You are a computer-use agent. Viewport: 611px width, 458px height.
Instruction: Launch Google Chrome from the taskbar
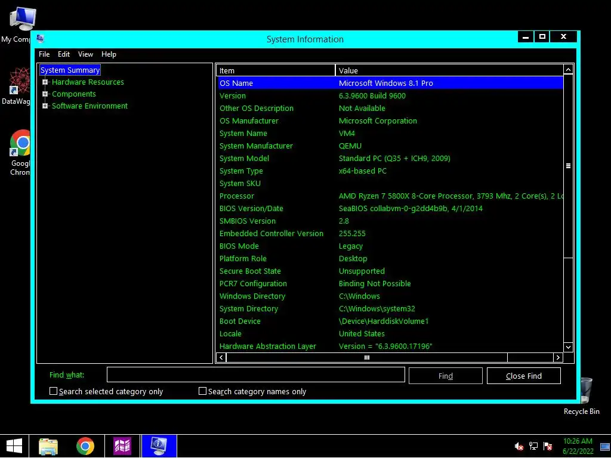pos(85,446)
